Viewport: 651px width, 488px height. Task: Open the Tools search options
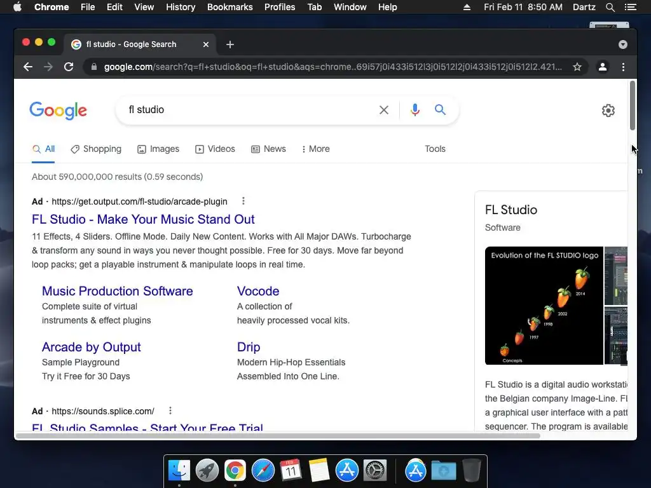tap(435, 149)
